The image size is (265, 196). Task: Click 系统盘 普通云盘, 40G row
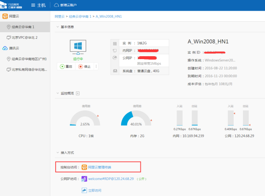click(140, 71)
